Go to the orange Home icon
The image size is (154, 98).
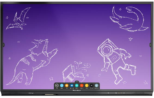pos(67,85)
